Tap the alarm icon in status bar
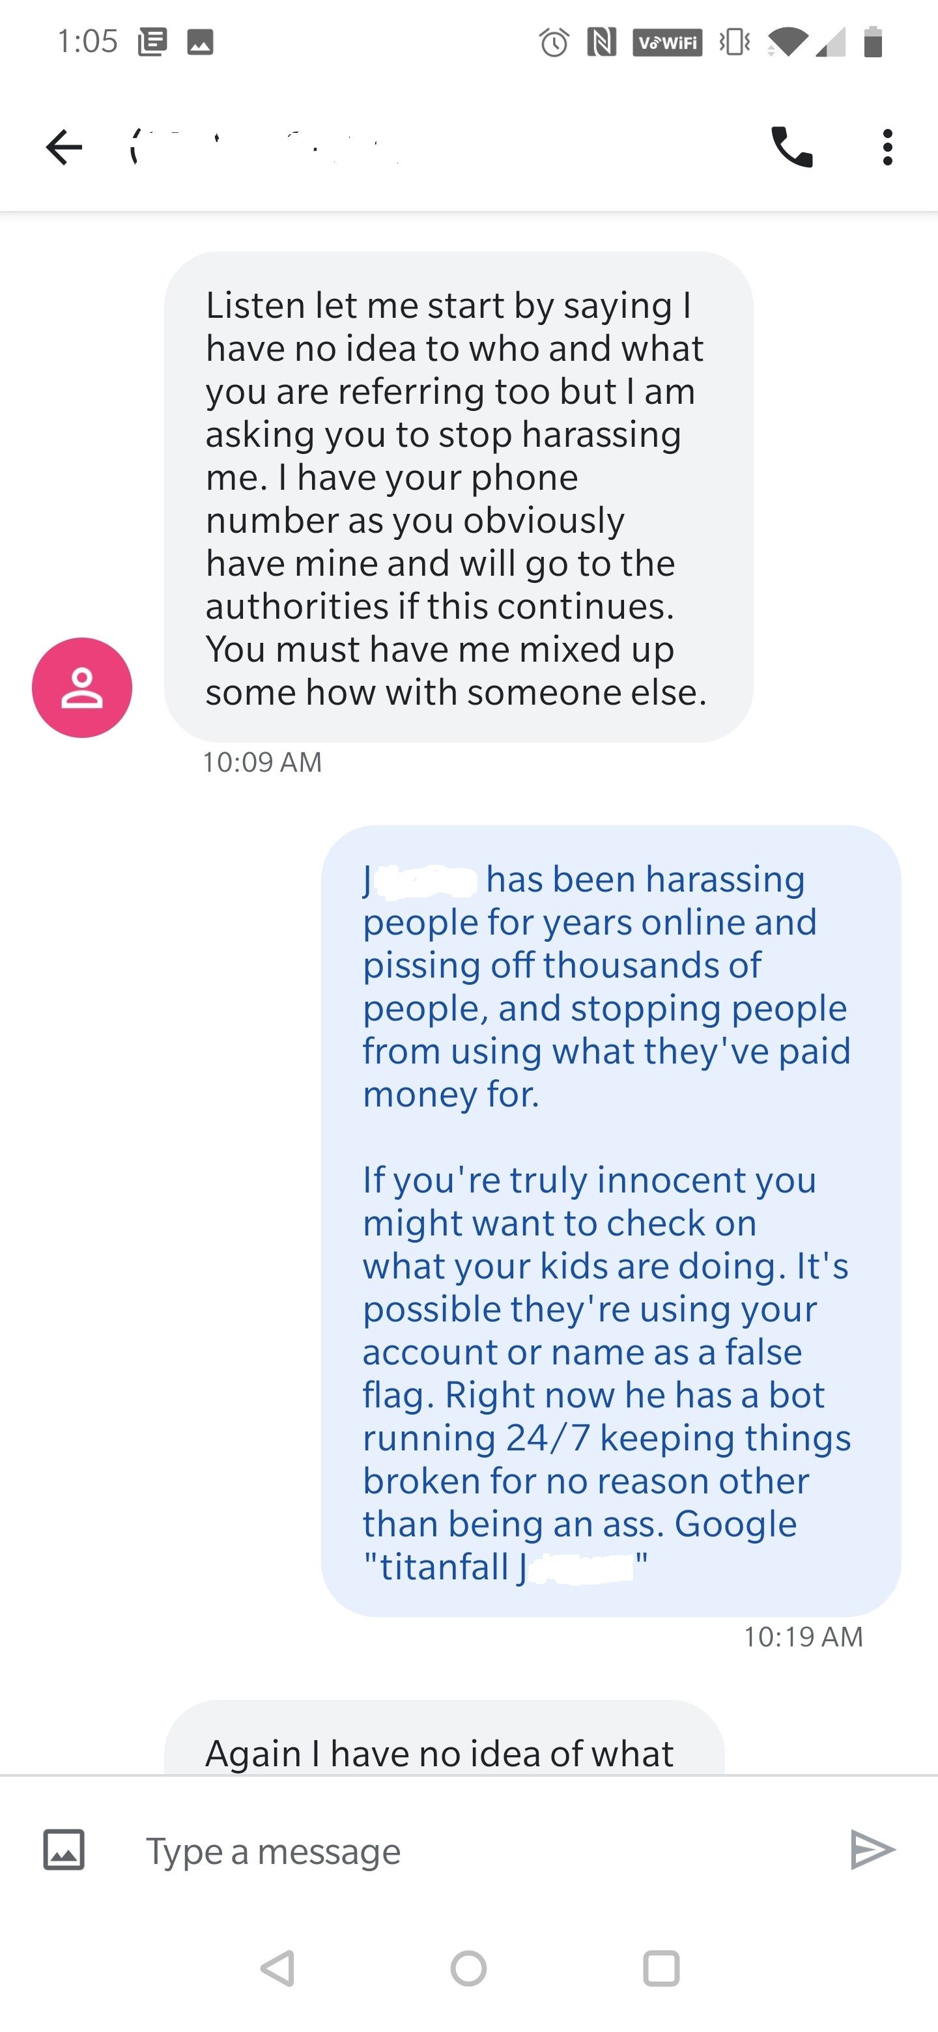Screen dimensions: 938x2032 point(554,42)
